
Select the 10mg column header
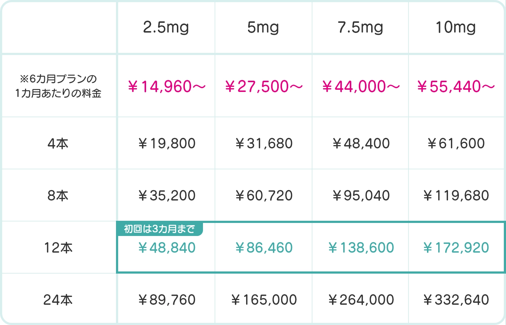(456, 28)
